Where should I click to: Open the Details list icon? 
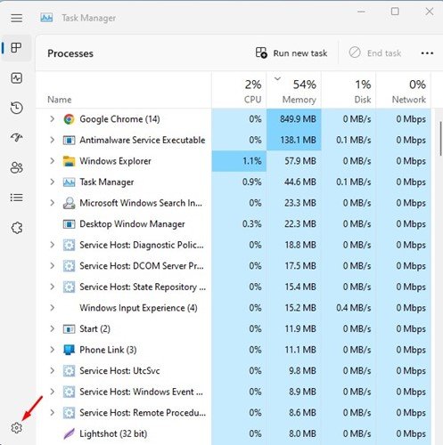[x=16, y=198]
